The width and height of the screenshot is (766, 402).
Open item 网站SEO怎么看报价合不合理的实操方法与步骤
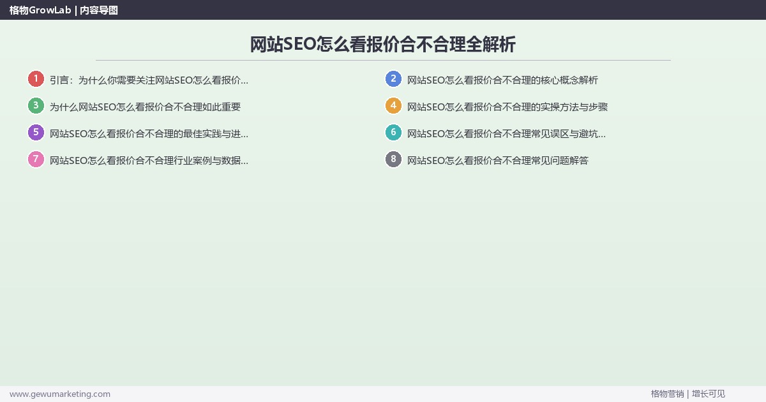(x=507, y=107)
